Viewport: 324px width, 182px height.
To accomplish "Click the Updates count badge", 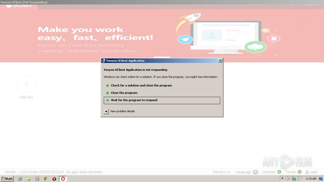I will point(279,172).
